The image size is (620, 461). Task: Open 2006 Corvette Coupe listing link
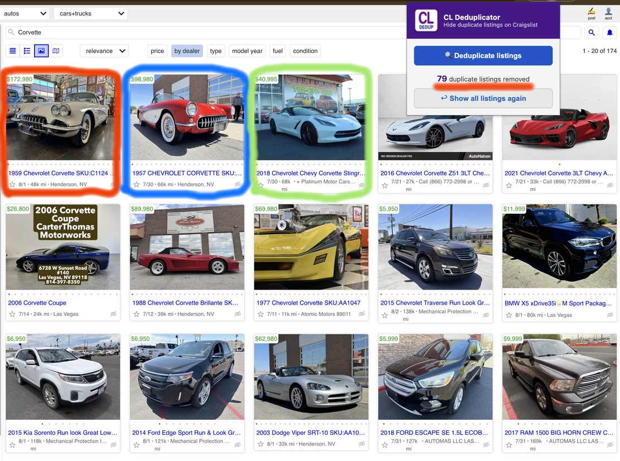click(37, 303)
